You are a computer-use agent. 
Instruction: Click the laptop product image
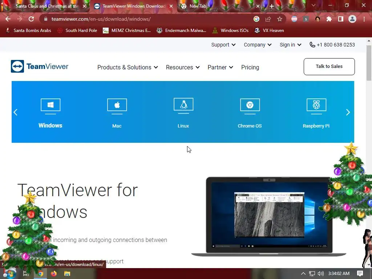tap(268, 217)
